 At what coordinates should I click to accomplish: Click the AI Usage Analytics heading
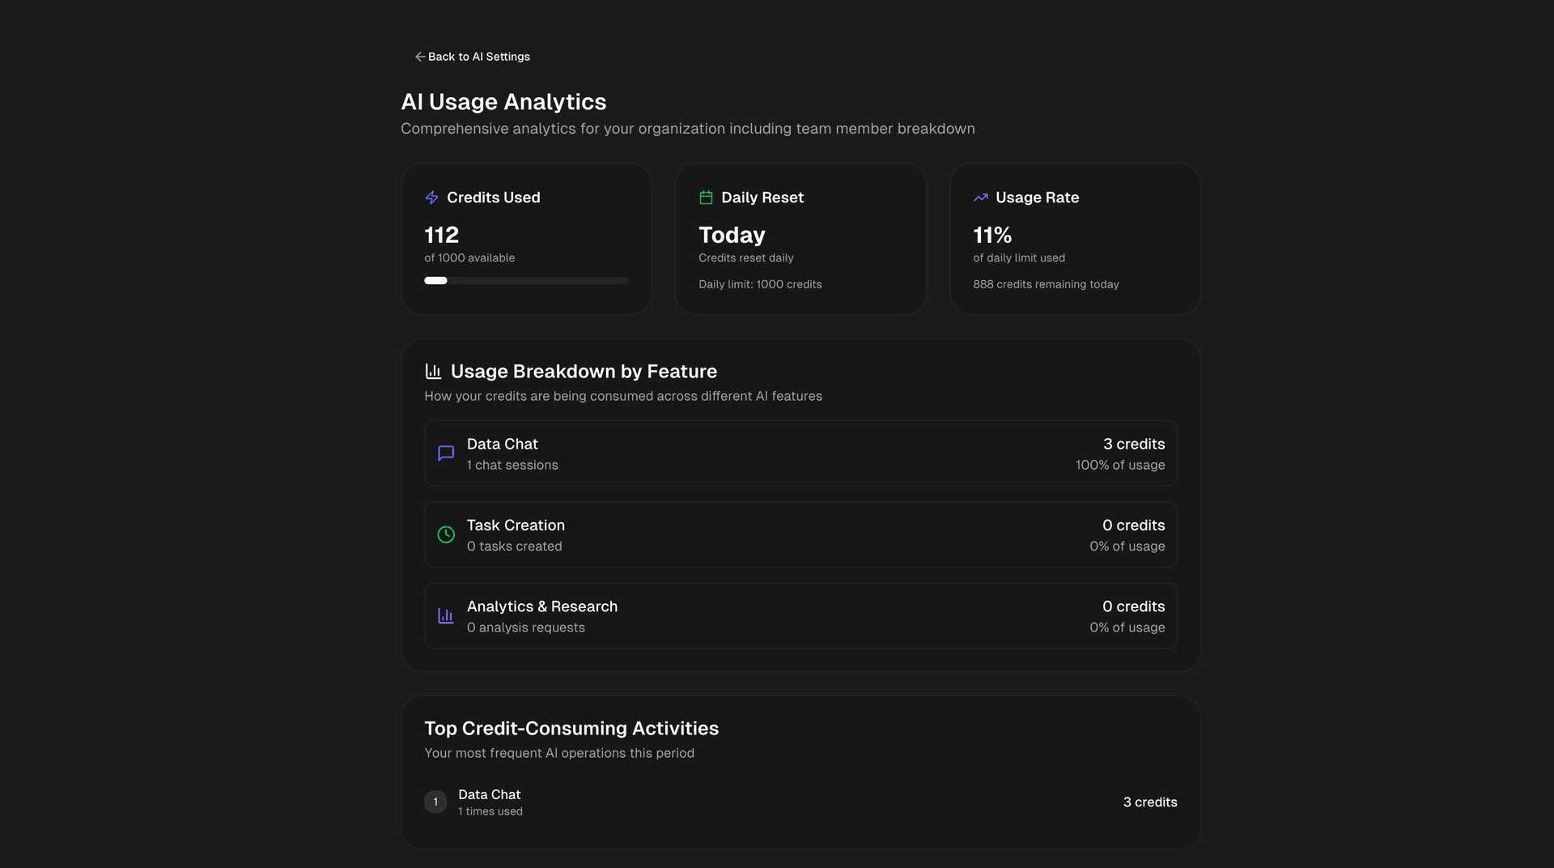click(503, 102)
